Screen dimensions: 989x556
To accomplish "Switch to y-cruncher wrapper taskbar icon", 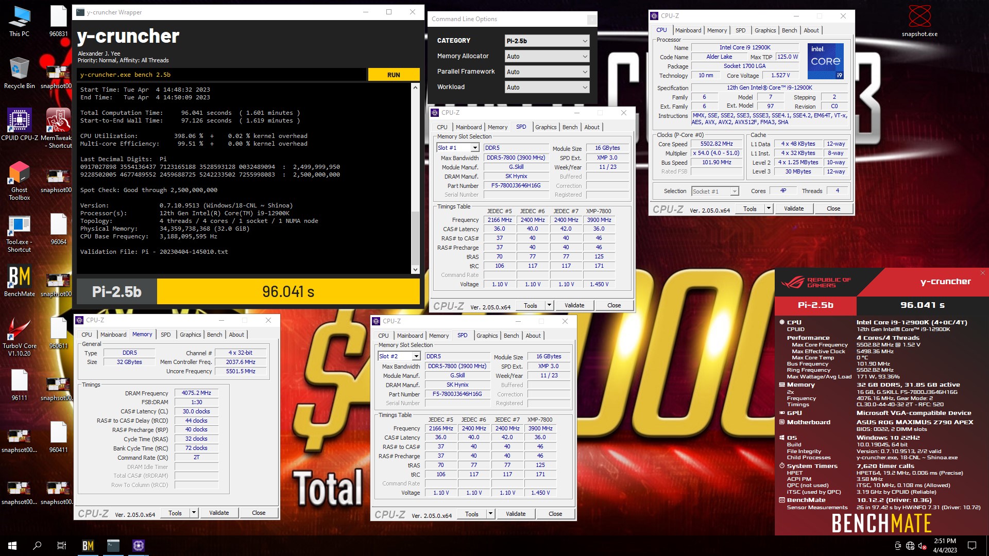I will pyautogui.click(x=113, y=546).
